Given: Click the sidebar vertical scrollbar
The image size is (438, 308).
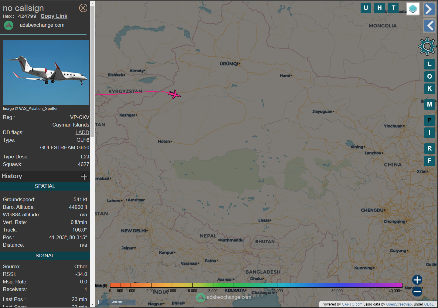Looking at the screenshot, I should point(93,71).
